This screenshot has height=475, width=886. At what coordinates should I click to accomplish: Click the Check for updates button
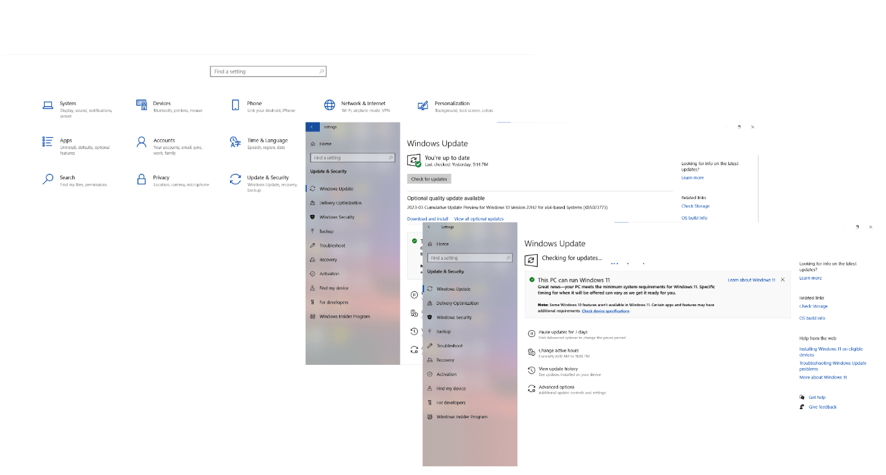click(x=429, y=179)
